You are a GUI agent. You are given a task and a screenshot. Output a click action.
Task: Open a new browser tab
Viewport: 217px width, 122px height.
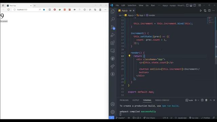pyautogui.click(x=35, y=6)
